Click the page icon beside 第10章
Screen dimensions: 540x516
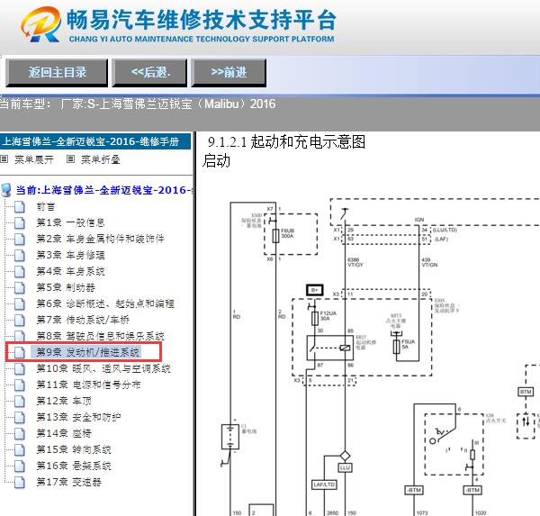pos(20,369)
